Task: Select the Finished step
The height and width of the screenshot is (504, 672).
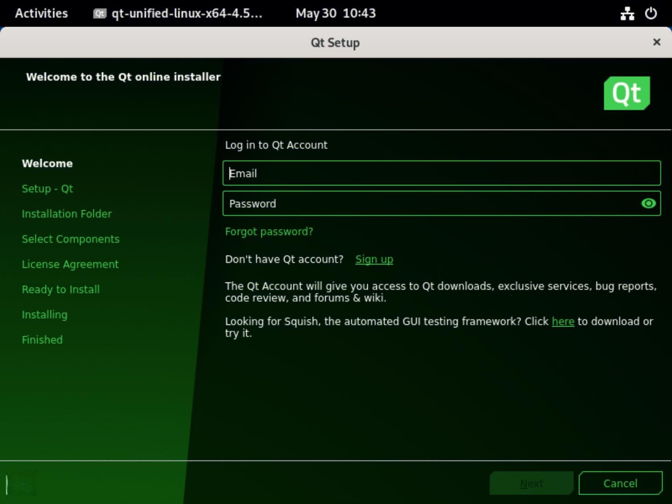Action: [x=42, y=340]
